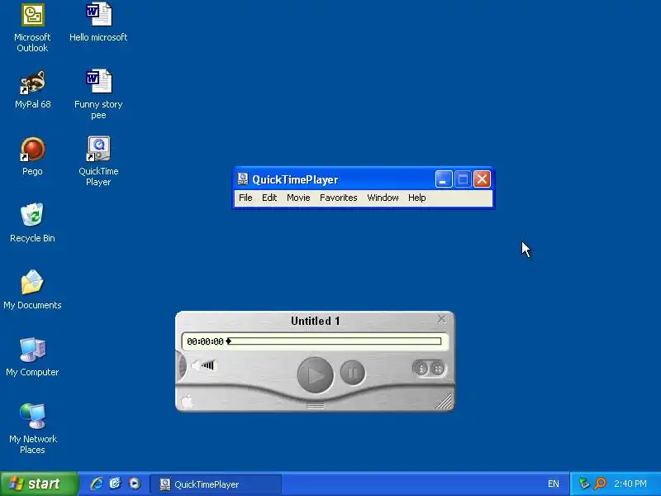The width and height of the screenshot is (661, 496).
Task: Open the QuickTime TV channels button
Action: click(438, 369)
